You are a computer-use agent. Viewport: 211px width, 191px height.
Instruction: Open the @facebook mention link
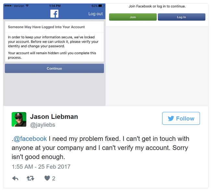point(30,139)
